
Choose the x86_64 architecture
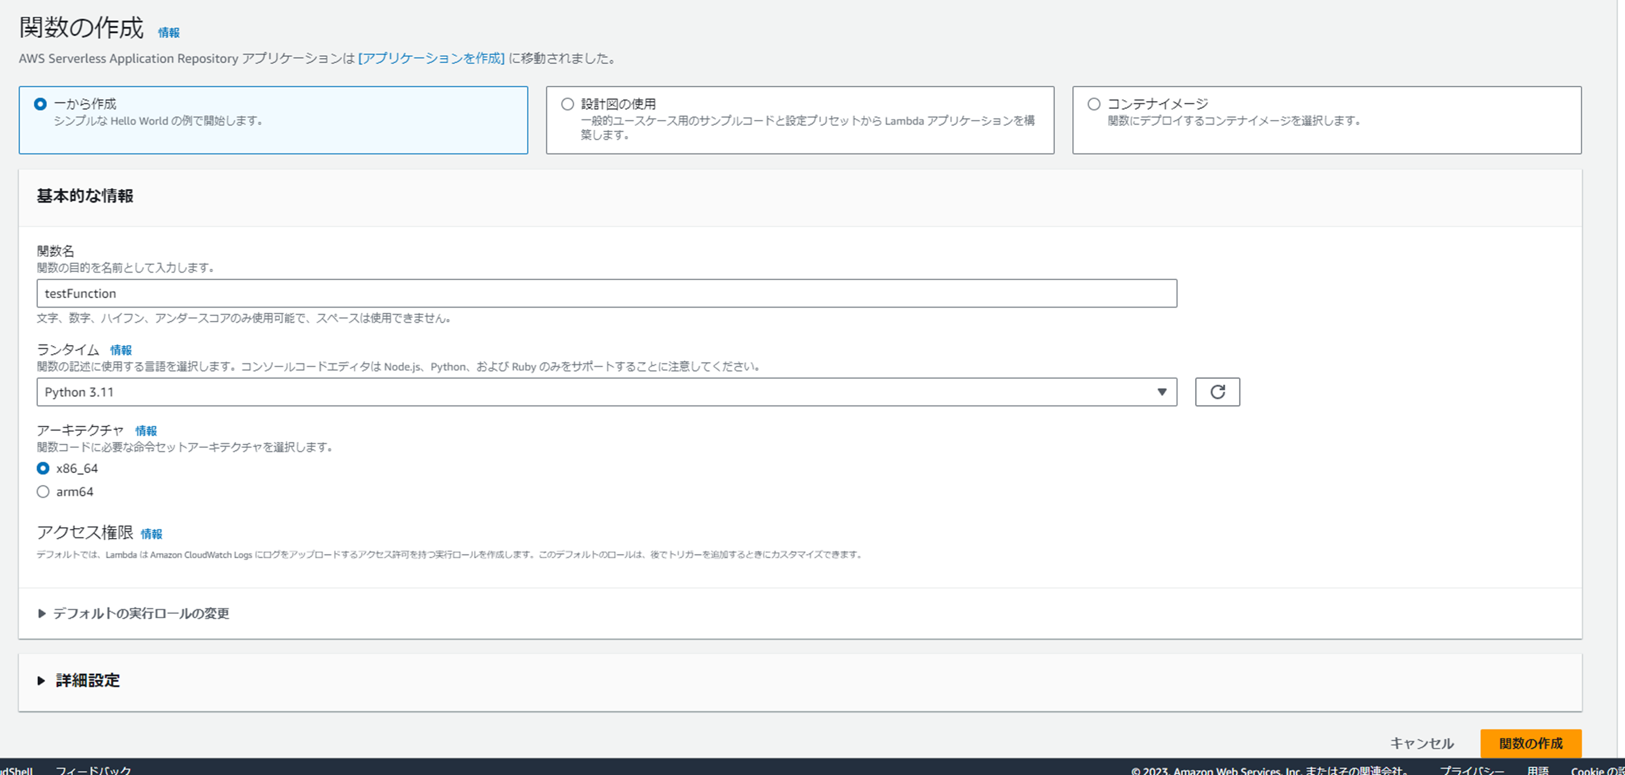pyautogui.click(x=43, y=468)
